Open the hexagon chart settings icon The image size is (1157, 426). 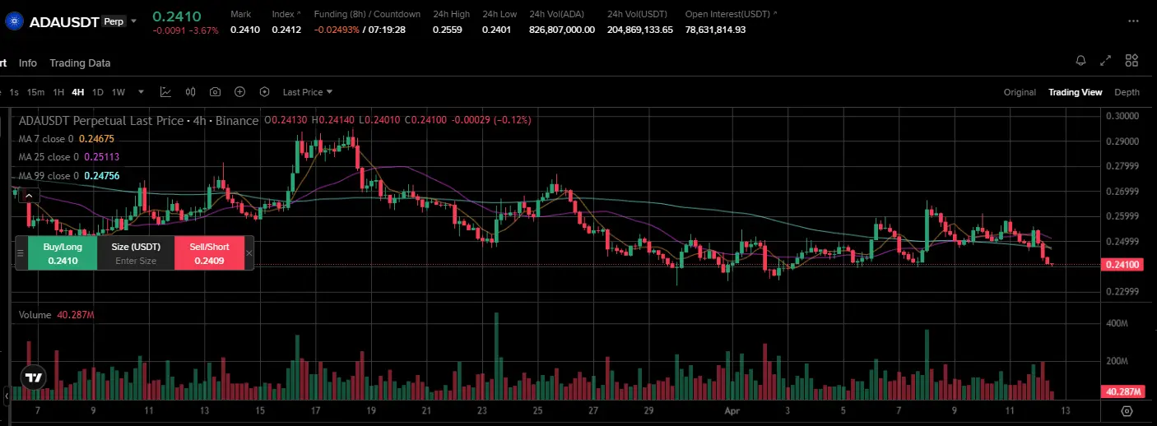coord(264,92)
